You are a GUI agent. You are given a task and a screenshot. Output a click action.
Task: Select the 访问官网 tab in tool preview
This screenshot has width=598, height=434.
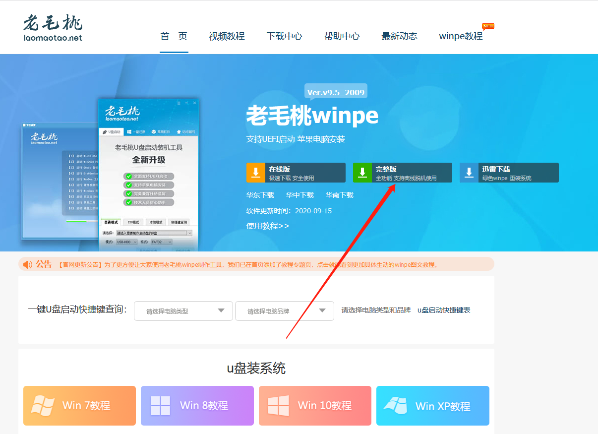click(x=185, y=132)
